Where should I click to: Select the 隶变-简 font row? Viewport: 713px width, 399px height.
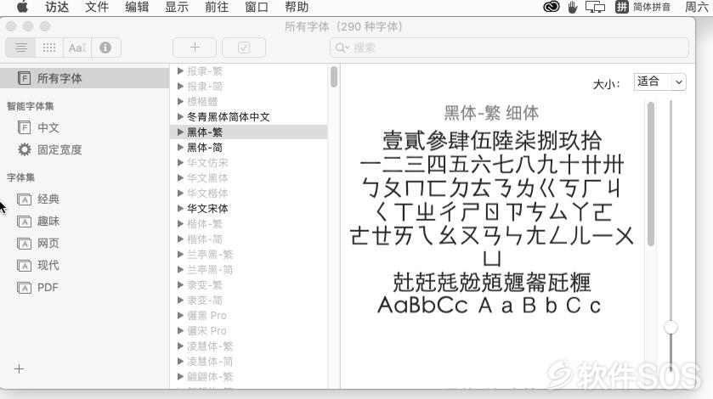249,300
